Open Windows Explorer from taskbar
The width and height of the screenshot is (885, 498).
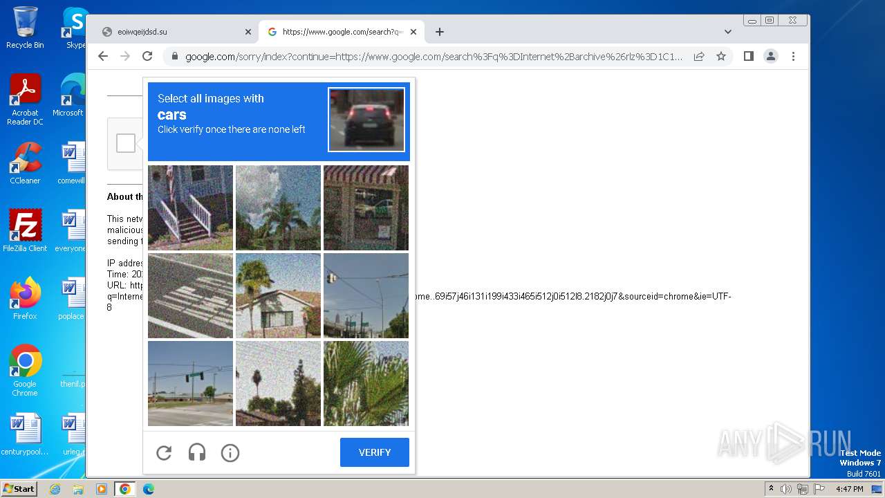(x=78, y=489)
